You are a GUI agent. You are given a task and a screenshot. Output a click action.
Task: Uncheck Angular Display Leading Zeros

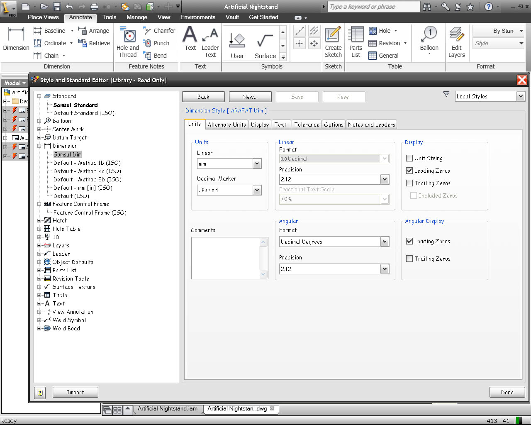[x=409, y=241]
